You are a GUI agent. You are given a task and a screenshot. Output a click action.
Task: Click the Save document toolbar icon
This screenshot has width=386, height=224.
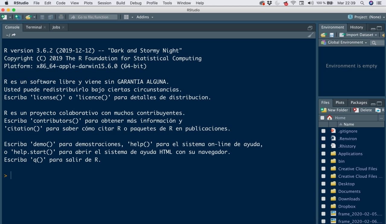42,17
